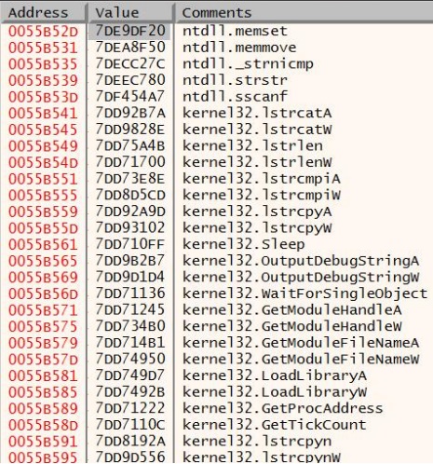The image size is (433, 464).
Task: Select address 0055B591 for lstrcpyn
Action: point(43,442)
